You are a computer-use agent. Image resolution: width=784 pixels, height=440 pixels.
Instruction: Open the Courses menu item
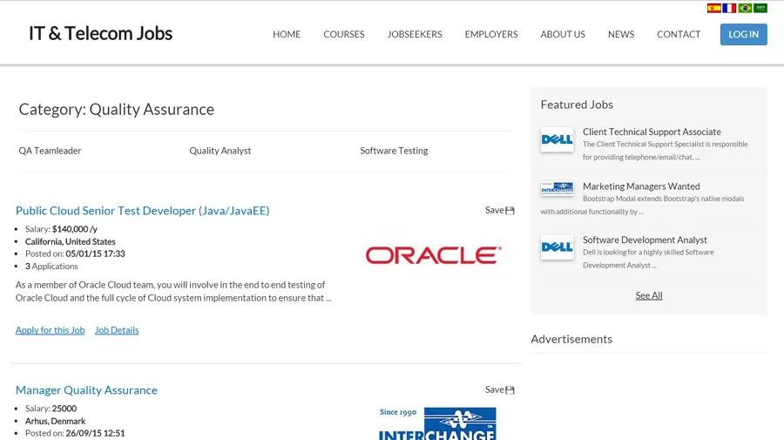(343, 34)
